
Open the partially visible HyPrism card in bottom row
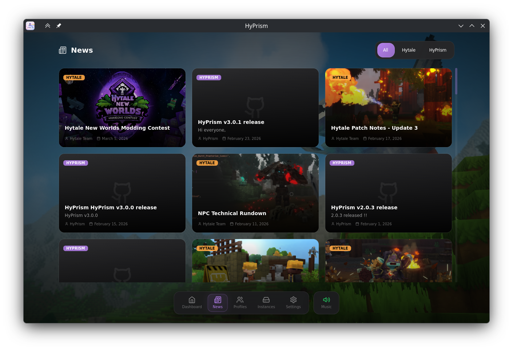click(122, 261)
